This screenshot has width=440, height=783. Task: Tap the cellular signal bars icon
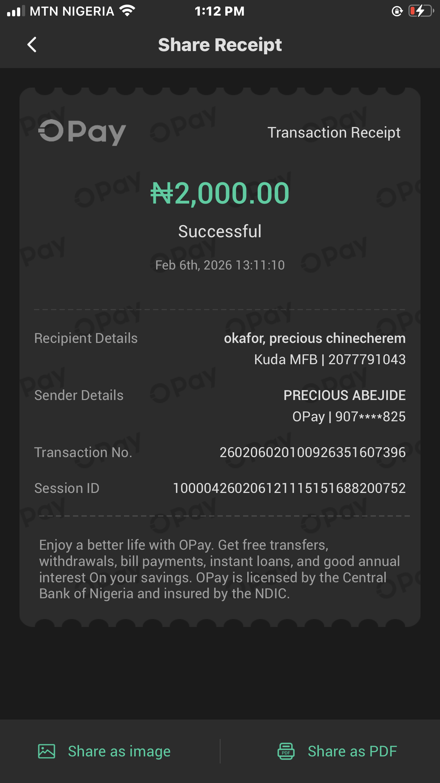(16, 11)
